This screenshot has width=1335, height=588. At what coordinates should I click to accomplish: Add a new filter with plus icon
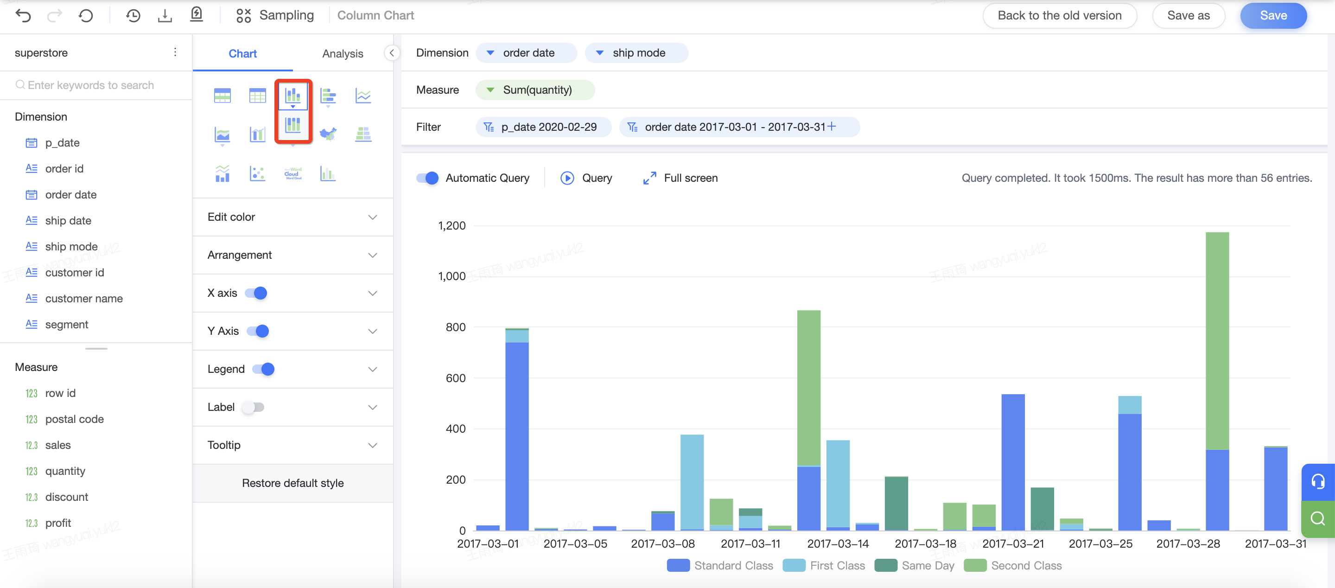point(832,127)
